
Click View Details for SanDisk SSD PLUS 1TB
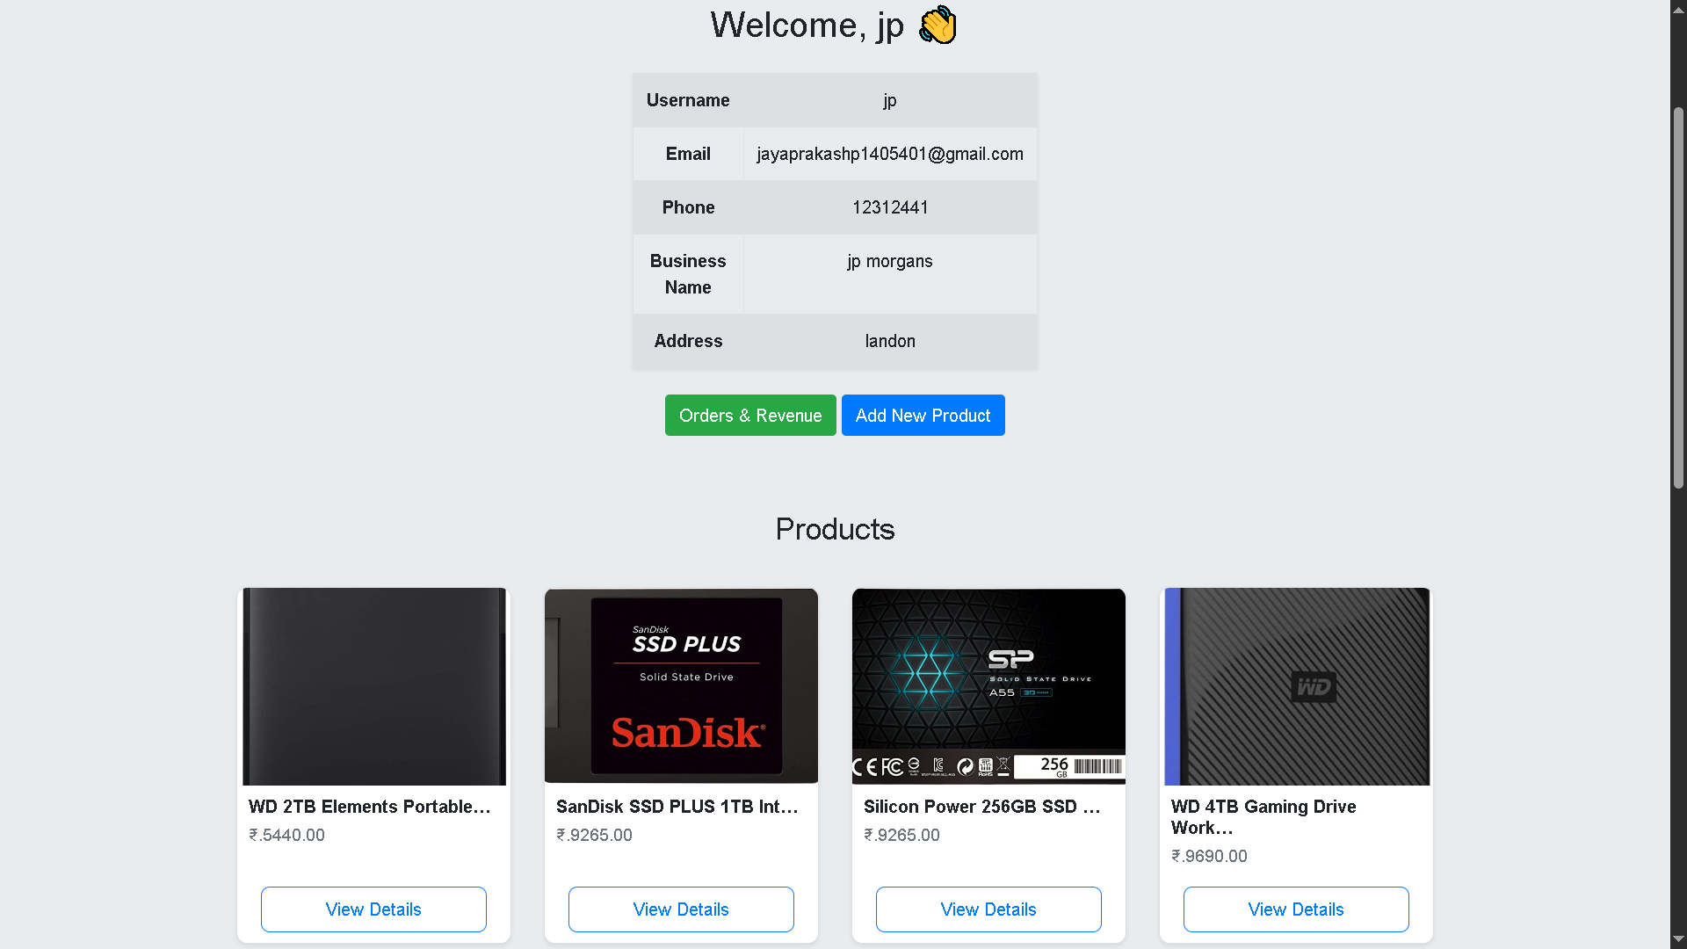pos(681,909)
